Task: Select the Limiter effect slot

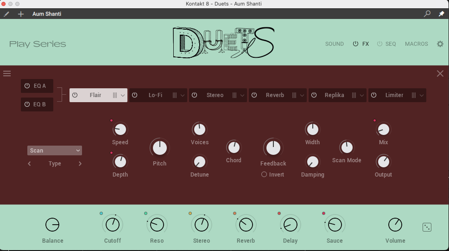Action: coord(397,95)
